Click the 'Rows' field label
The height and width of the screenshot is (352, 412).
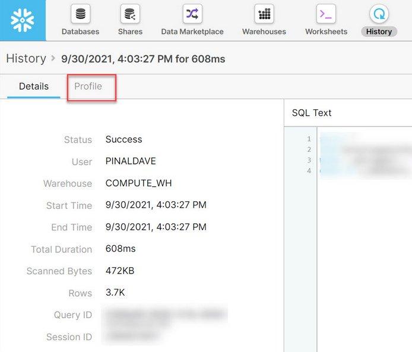click(80, 293)
